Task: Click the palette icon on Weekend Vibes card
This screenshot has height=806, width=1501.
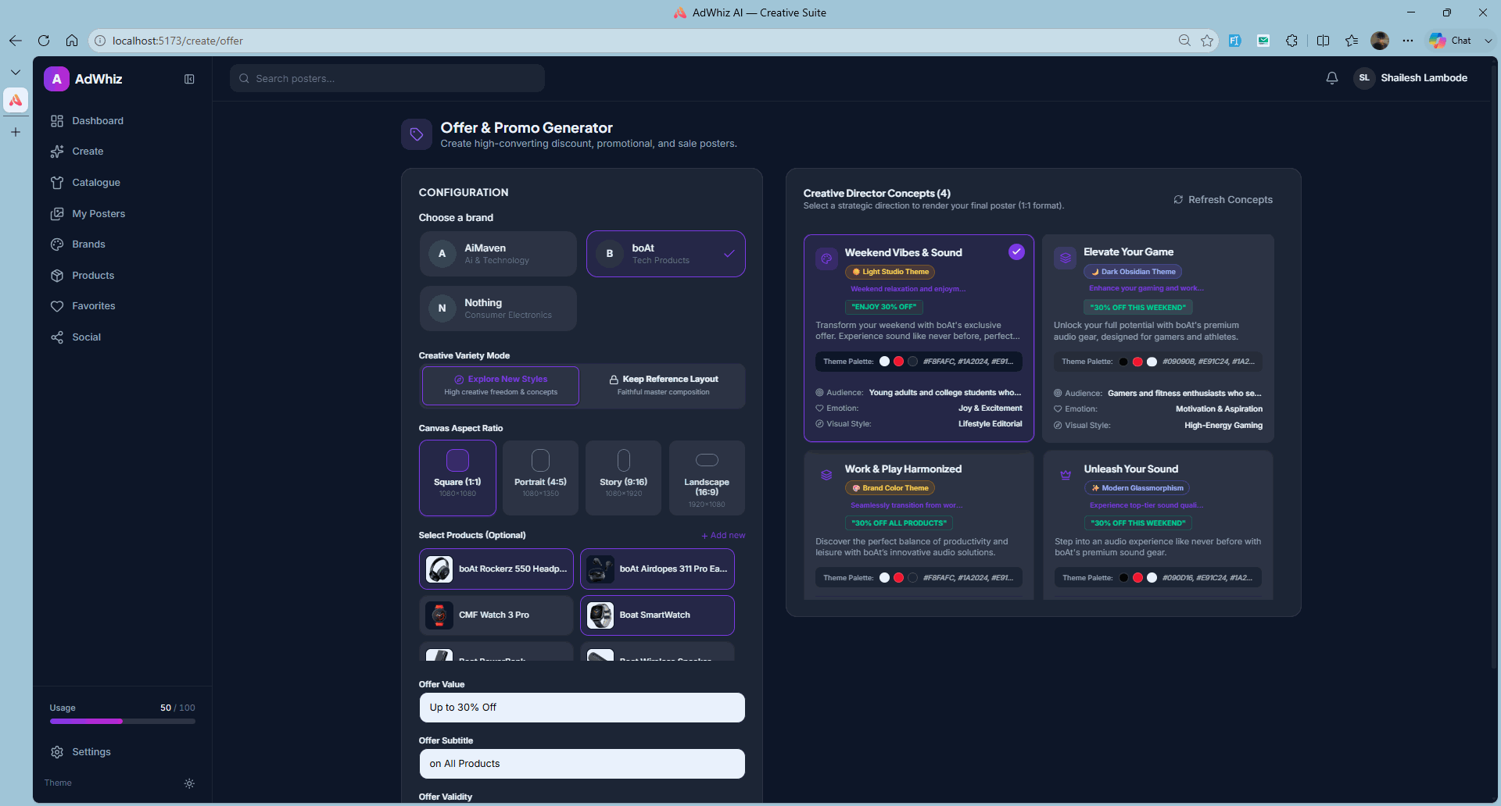Action: (826, 259)
